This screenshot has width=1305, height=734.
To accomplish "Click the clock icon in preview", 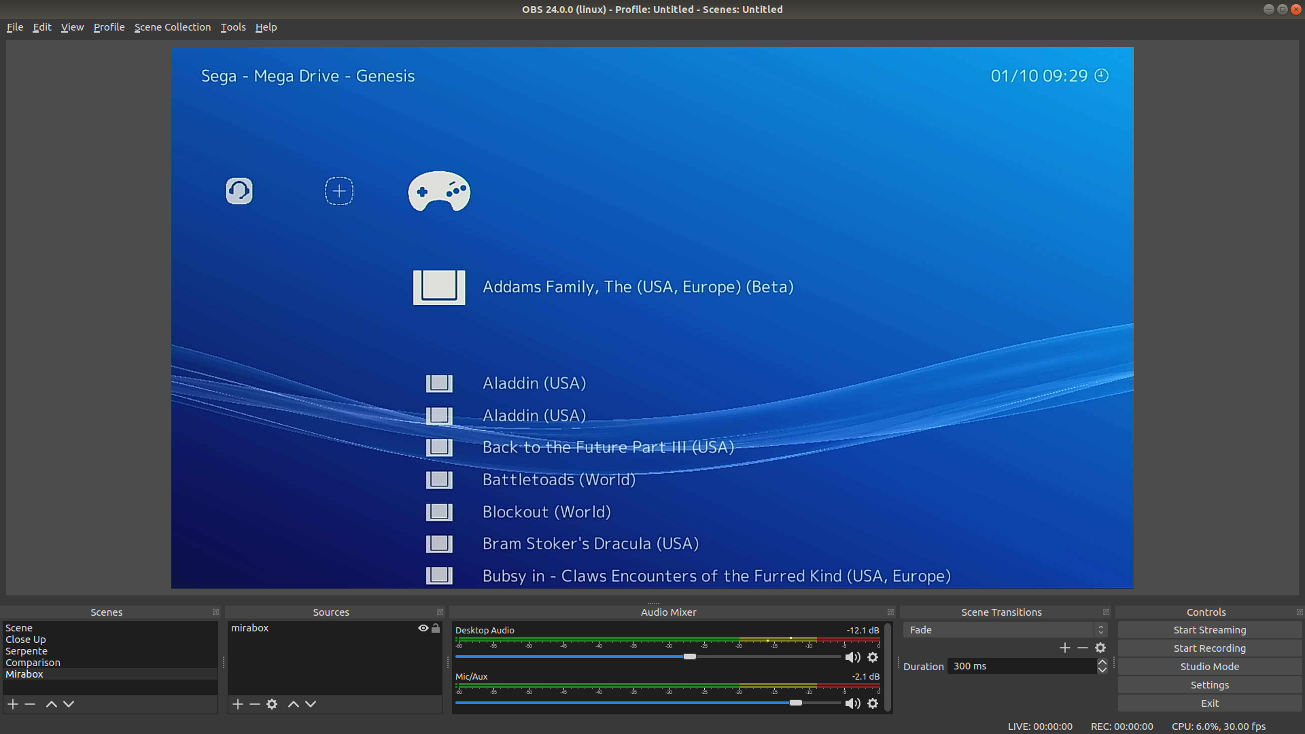I will 1102,75.
